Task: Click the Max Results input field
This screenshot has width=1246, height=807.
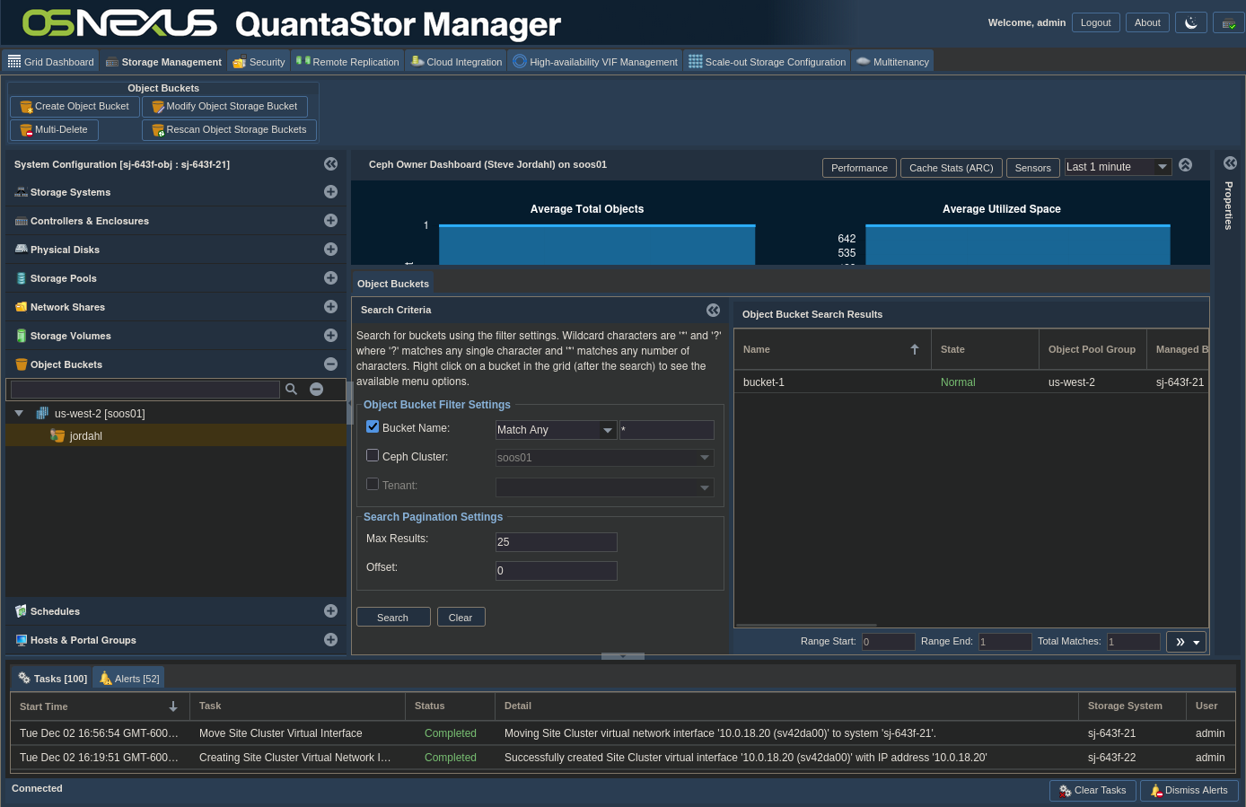Action: coord(556,542)
